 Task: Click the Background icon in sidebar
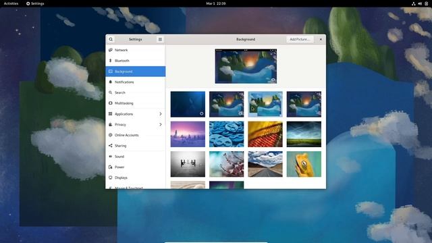pos(111,72)
